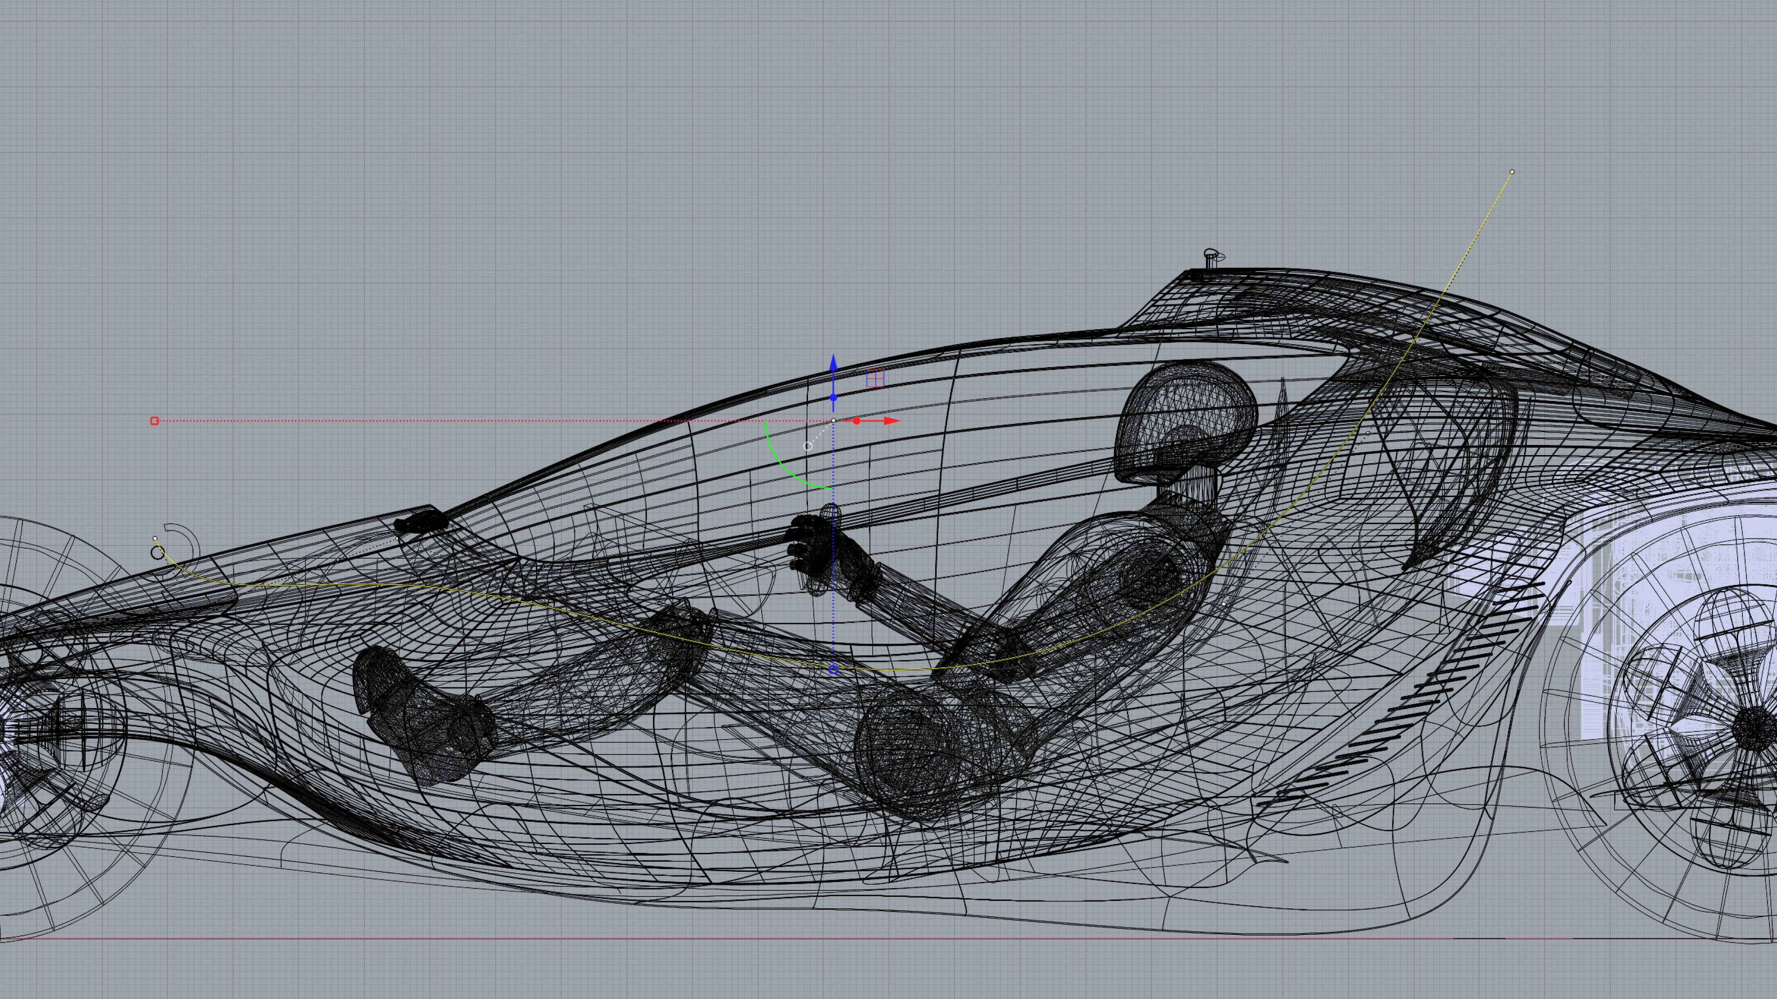Click small black circle near curve's left end
The image size is (1777, 999).
pos(157,552)
